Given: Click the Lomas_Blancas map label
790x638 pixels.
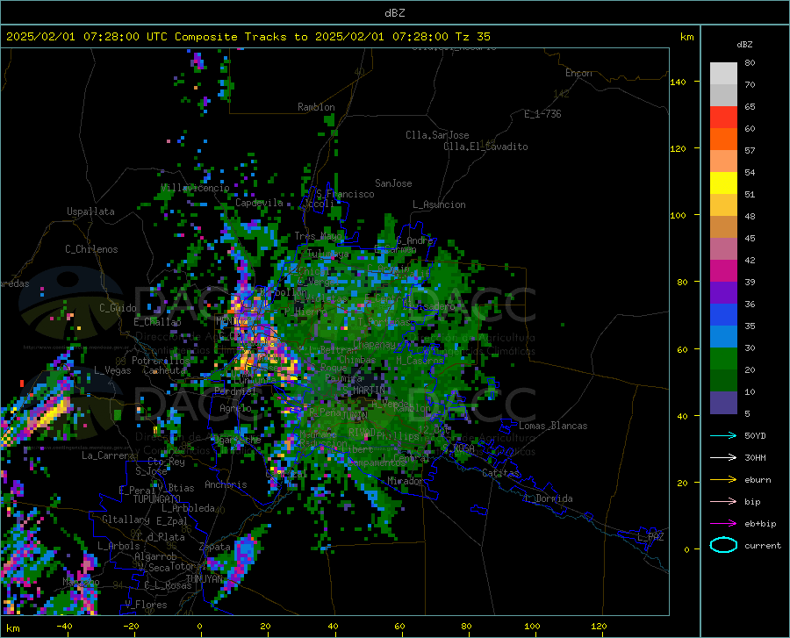Looking at the screenshot, I should (553, 426).
